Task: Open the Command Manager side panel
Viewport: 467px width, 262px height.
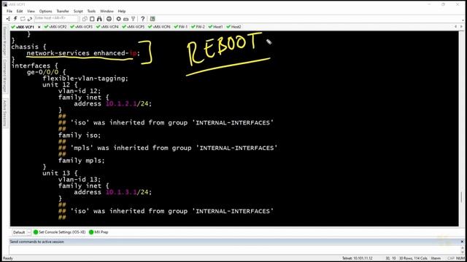Action: pos(5,76)
